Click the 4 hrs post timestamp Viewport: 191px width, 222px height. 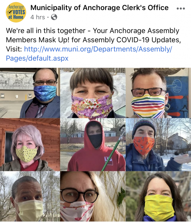pyautogui.click(x=38, y=17)
